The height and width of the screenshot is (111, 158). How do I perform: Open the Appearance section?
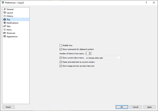click(16, 36)
